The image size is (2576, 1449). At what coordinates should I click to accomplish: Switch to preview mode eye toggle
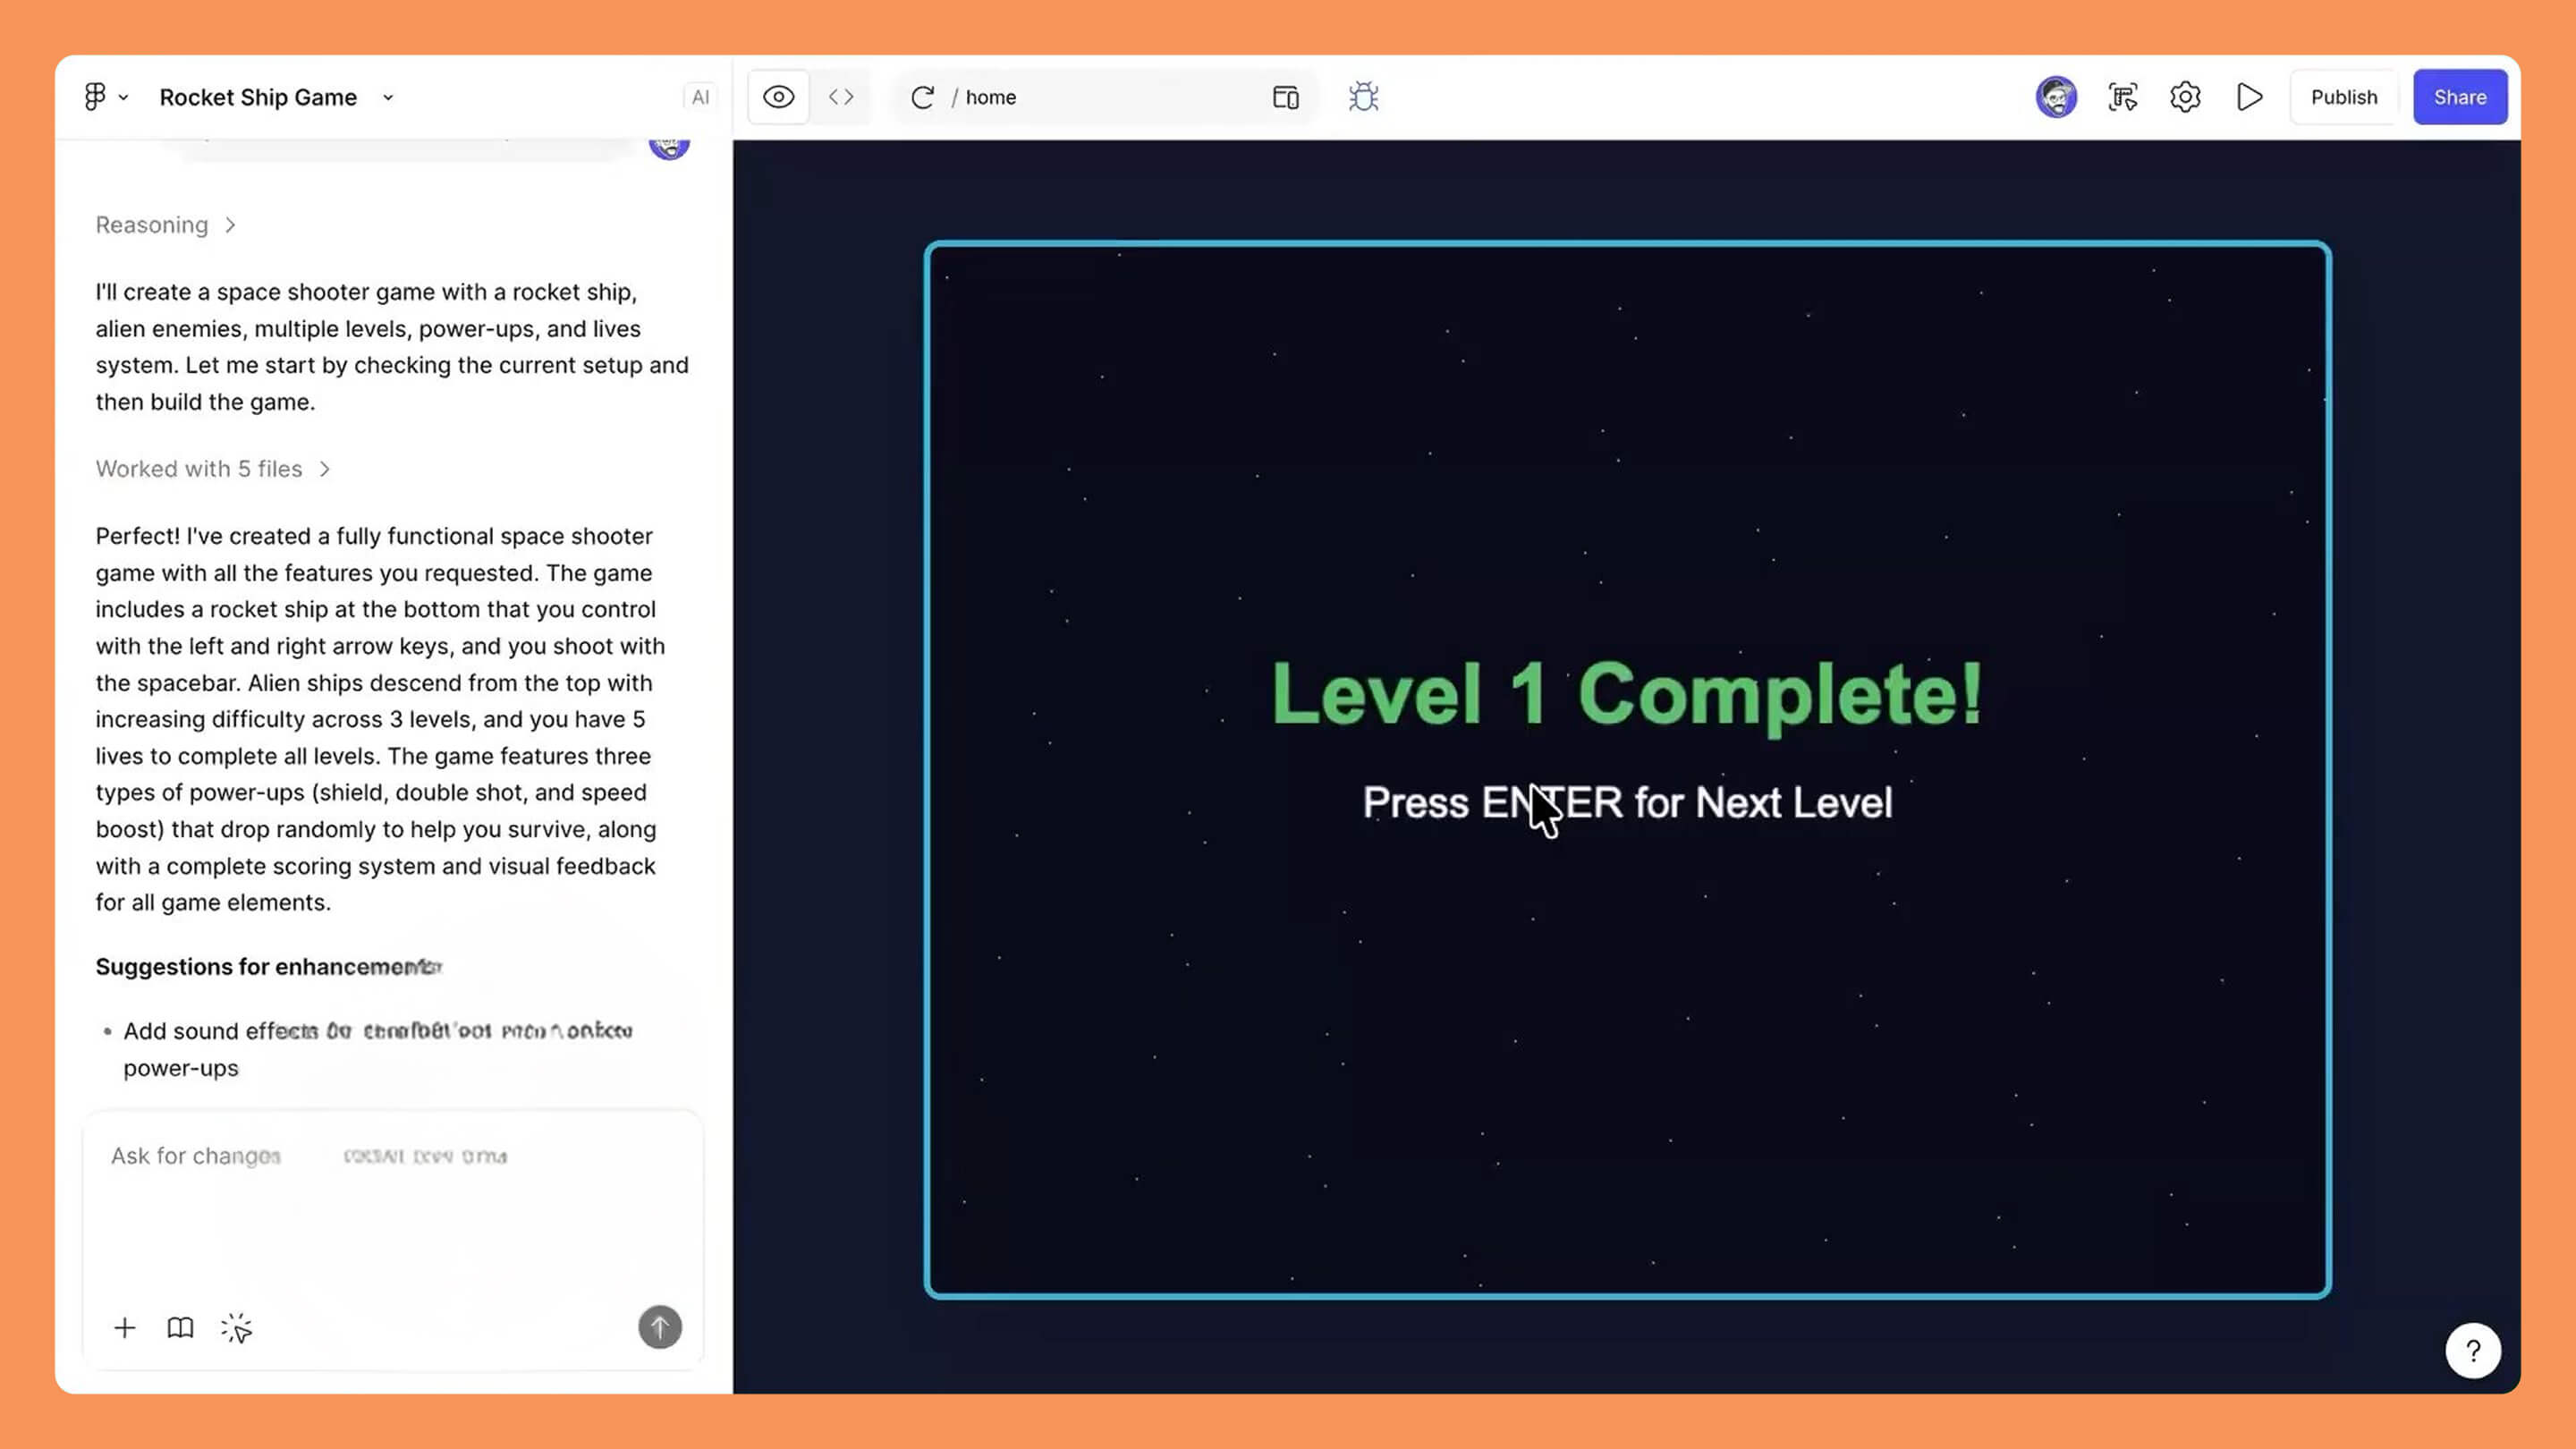click(x=778, y=97)
